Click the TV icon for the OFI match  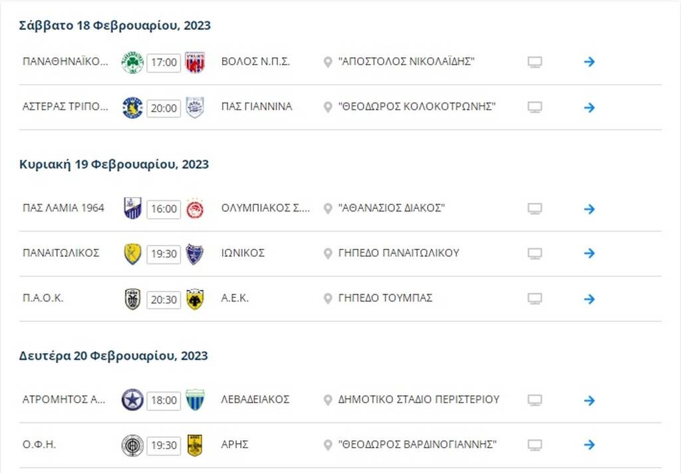(535, 444)
